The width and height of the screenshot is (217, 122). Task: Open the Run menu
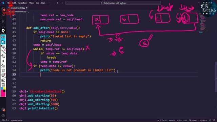[x=43, y=3]
